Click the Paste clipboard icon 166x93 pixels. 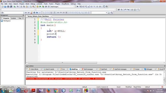click(x=27, y=6)
